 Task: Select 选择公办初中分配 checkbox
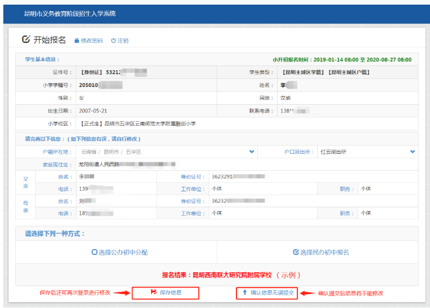click(x=94, y=252)
